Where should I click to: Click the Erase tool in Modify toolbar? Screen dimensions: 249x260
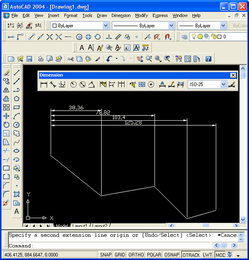click(x=6, y=72)
